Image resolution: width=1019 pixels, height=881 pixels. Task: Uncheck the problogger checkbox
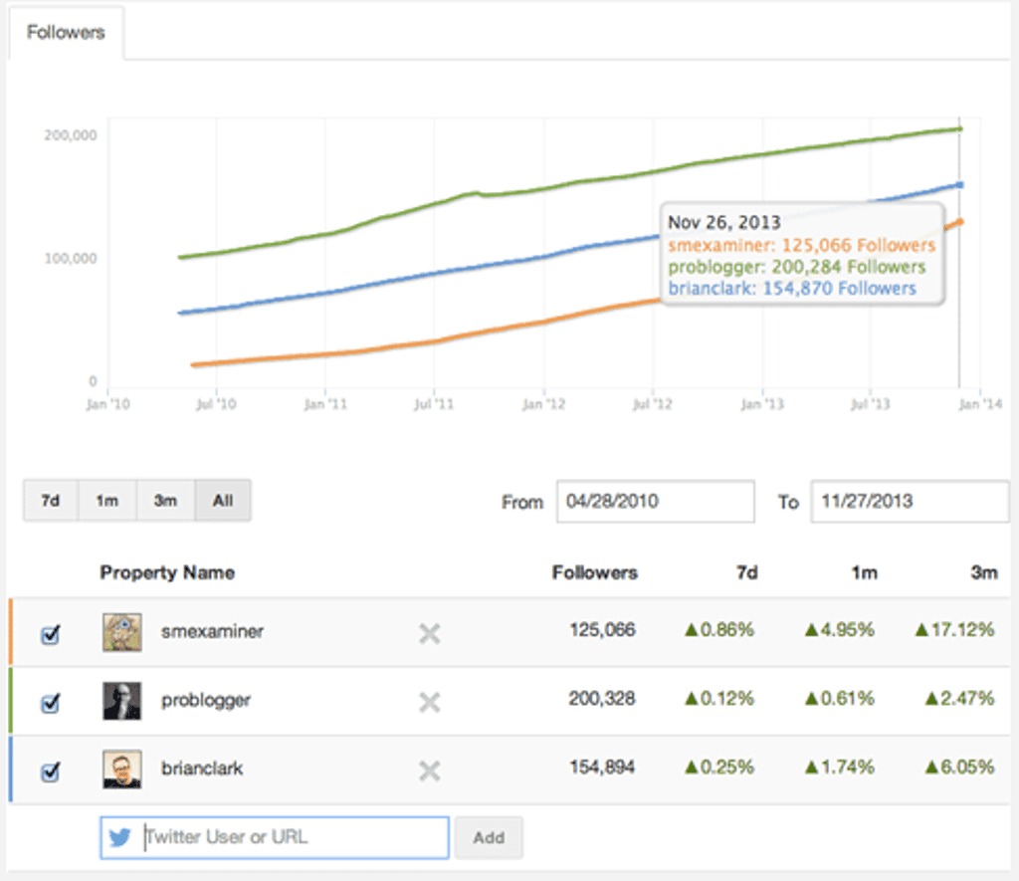click(50, 703)
